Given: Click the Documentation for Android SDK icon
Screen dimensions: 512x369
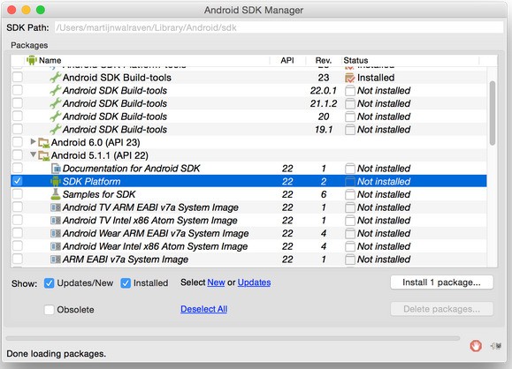Looking at the screenshot, I should point(56,169).
